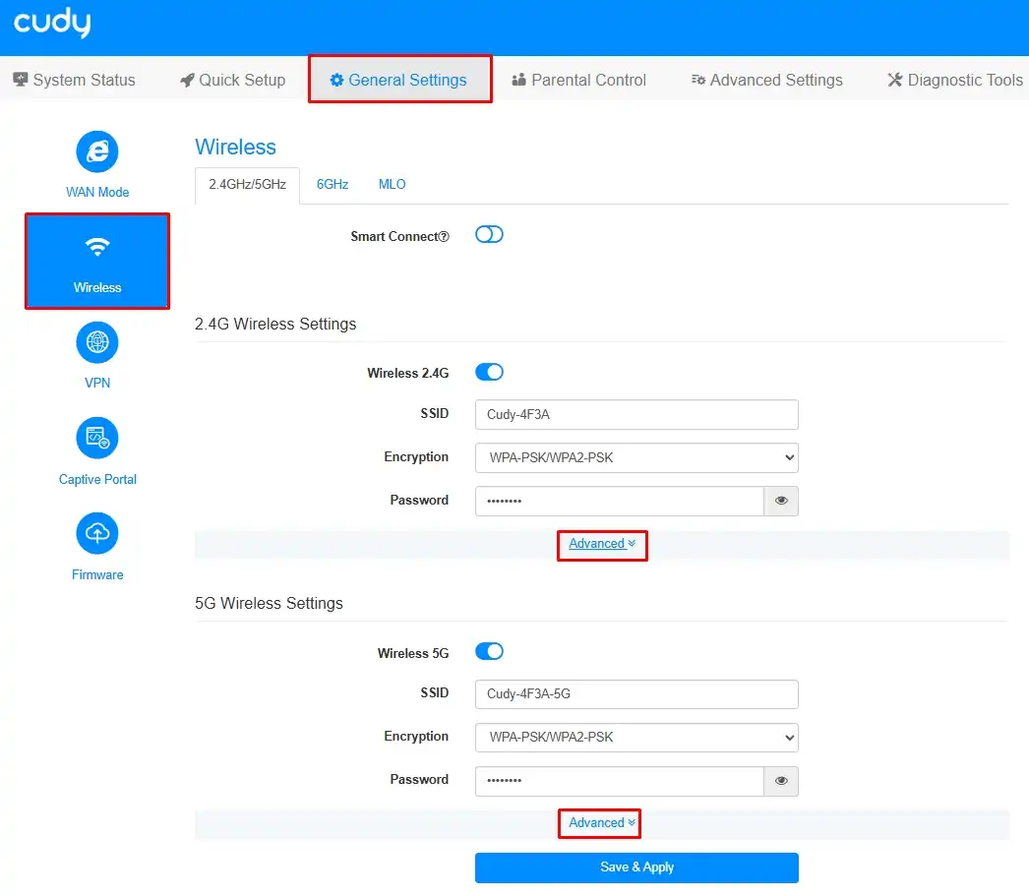Show the 5G password with eye icon
Screen dimensions: 1029x896
(x=781, y=780)
